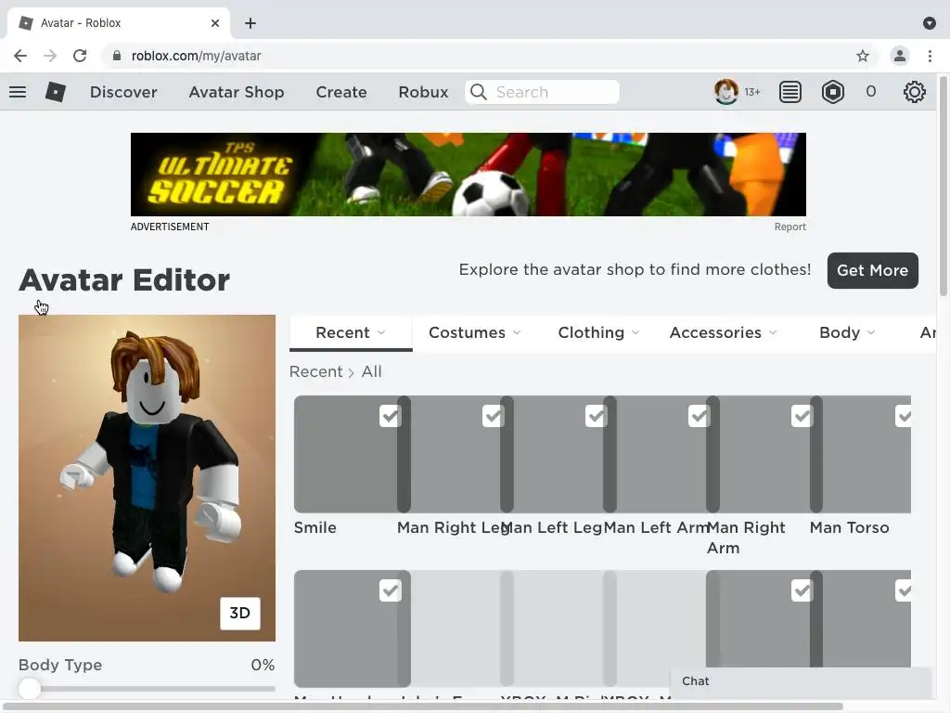This screenshot has height=713, width=950.
Task: Close the Avatar - Roblox tab
Action: (215, 23)
